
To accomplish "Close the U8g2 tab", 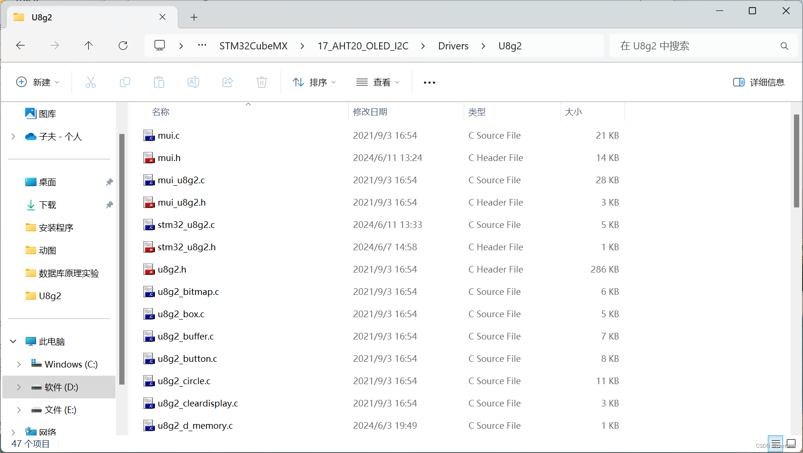I will [x=163, y=17].
